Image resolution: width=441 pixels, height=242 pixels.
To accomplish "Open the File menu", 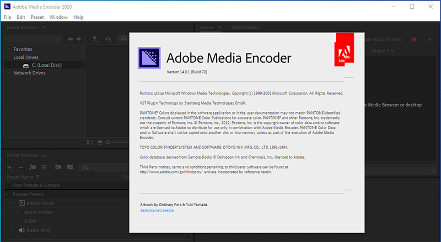I will 7,17.
